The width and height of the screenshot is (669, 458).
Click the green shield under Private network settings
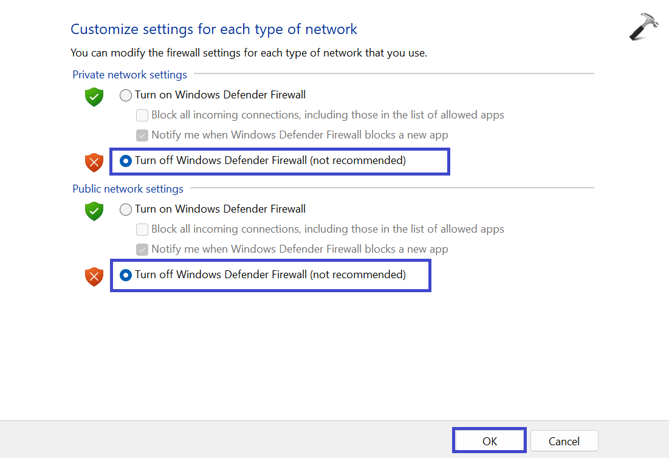coord(94,97)
